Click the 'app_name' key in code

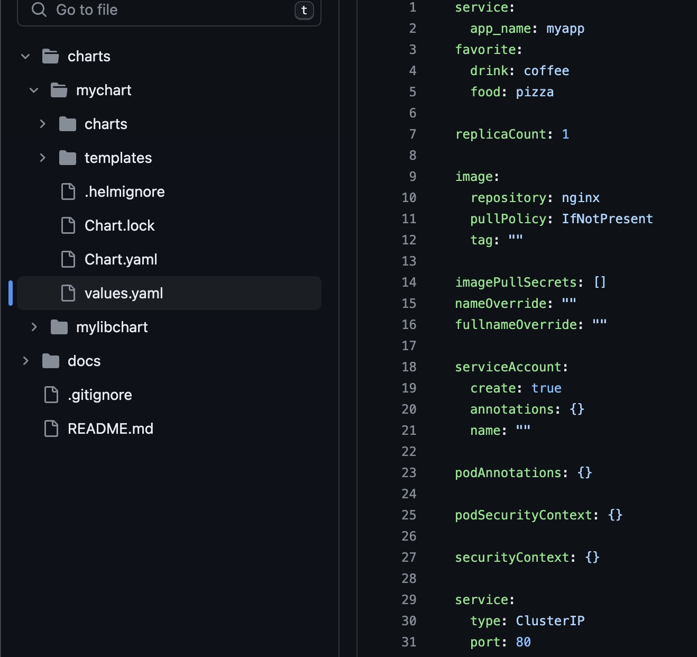pyautogui.click(x=500, y=29)
